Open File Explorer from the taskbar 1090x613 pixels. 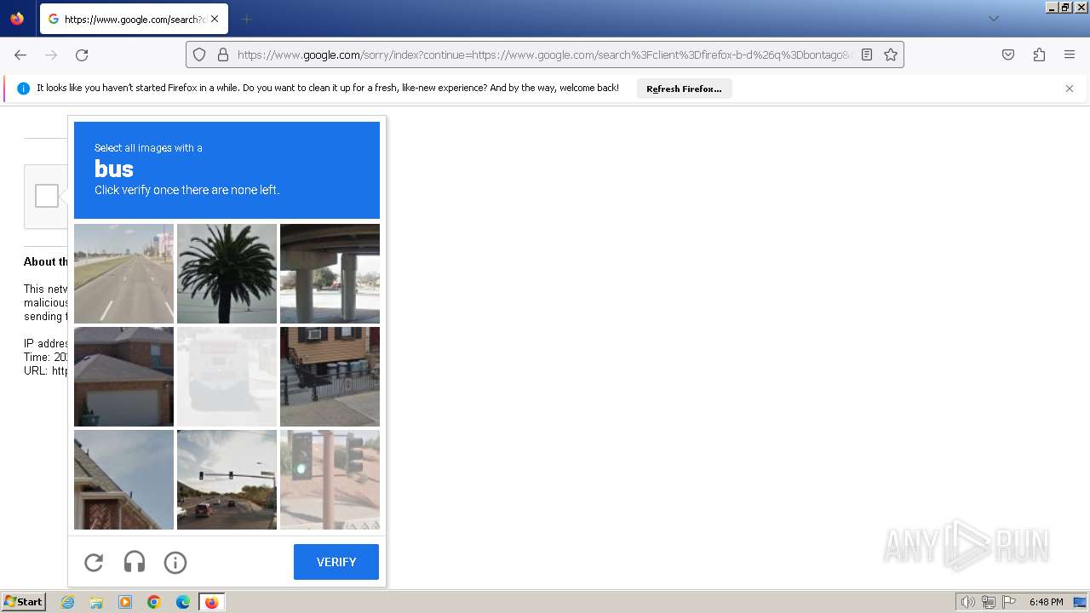[x=96, y=602]
